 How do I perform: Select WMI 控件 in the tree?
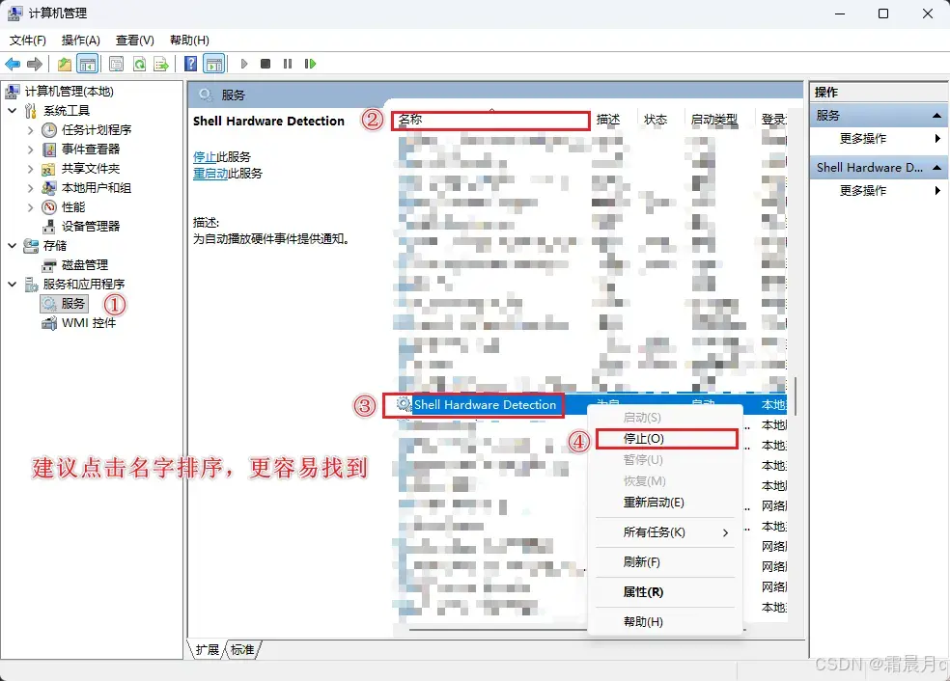(89, 323)
